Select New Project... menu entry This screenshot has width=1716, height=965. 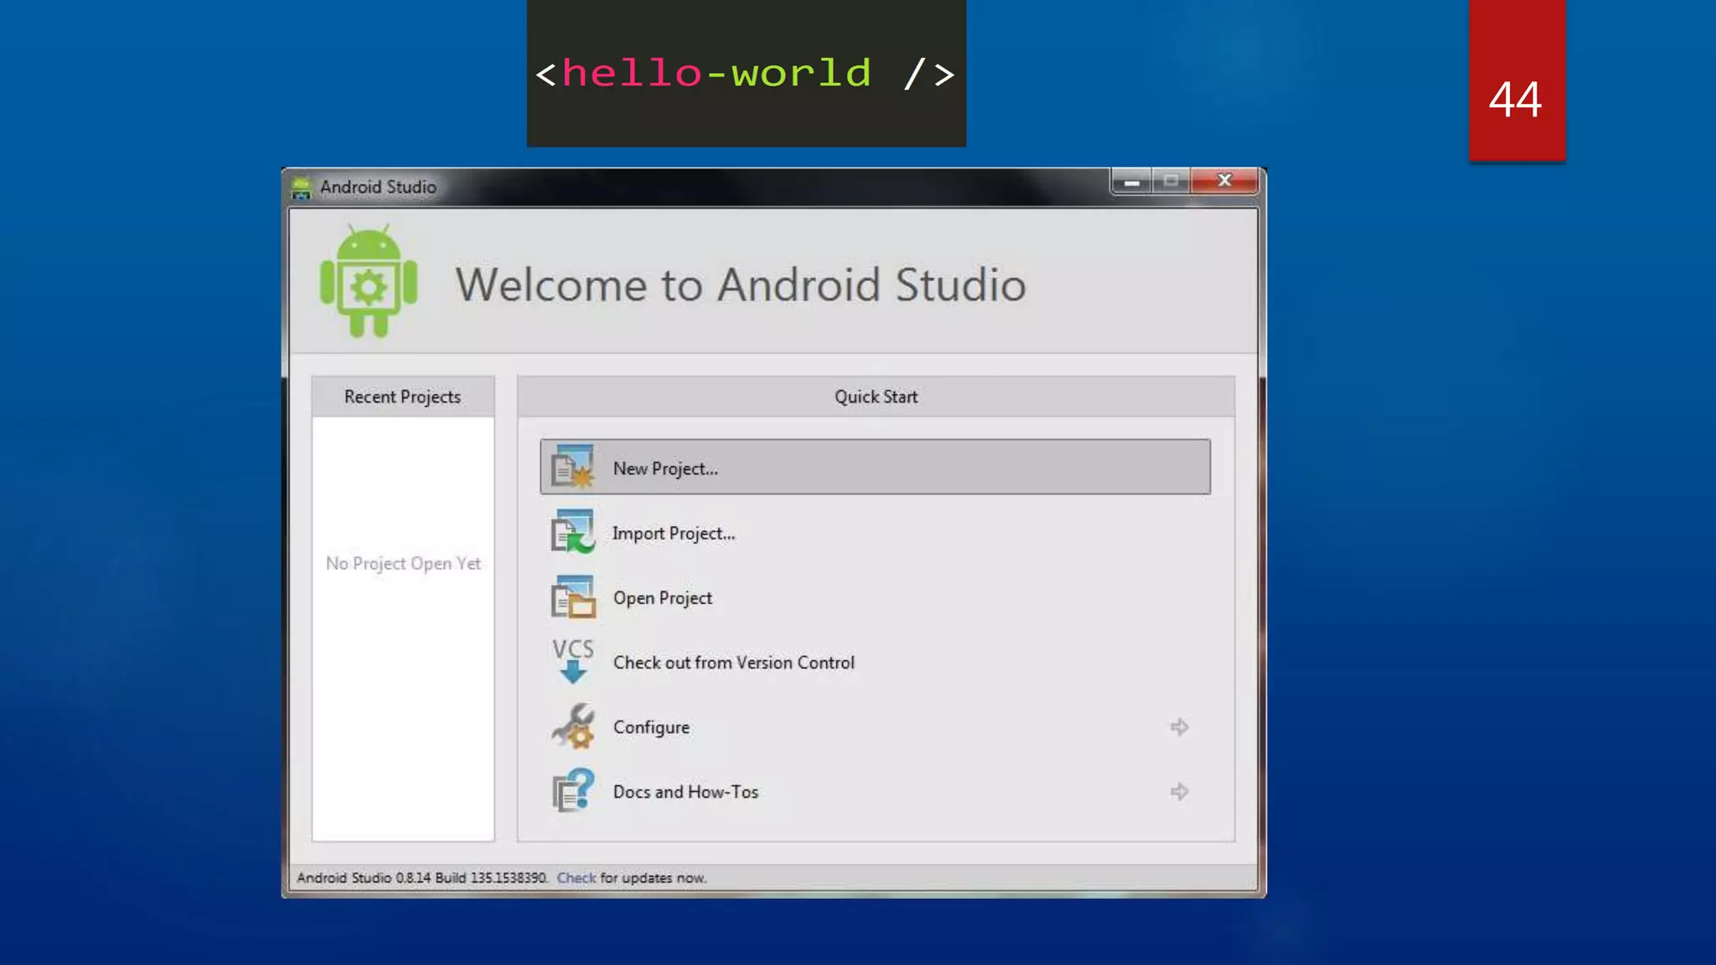665,468
